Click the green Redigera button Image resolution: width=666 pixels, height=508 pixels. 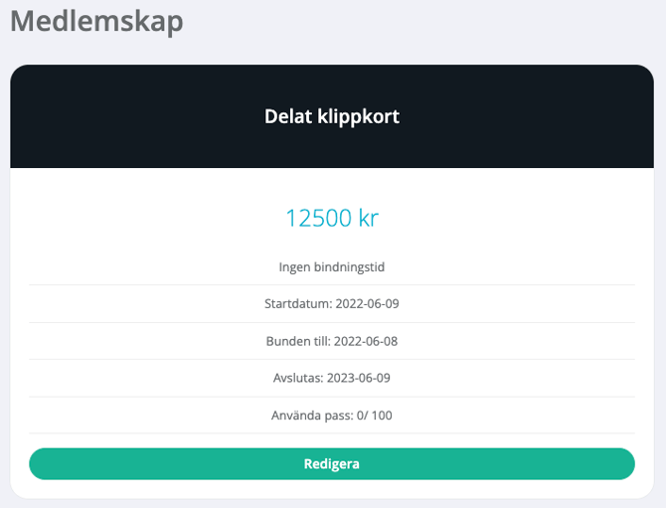332,463
